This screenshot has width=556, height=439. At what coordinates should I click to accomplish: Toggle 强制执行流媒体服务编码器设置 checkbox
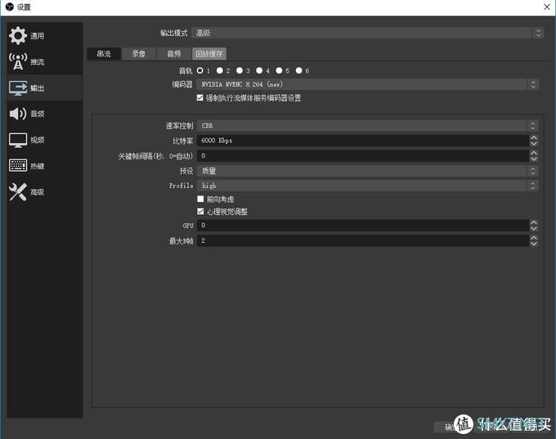[x=200, y=97]
